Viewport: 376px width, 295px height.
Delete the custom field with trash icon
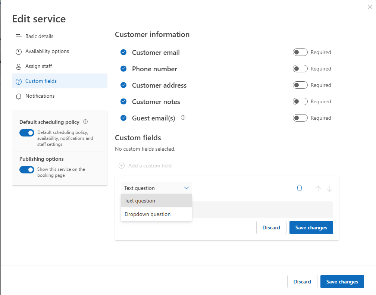(x=300, y=188)
